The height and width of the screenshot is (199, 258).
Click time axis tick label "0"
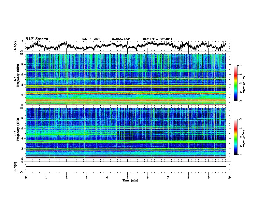(x=26, y=178)
